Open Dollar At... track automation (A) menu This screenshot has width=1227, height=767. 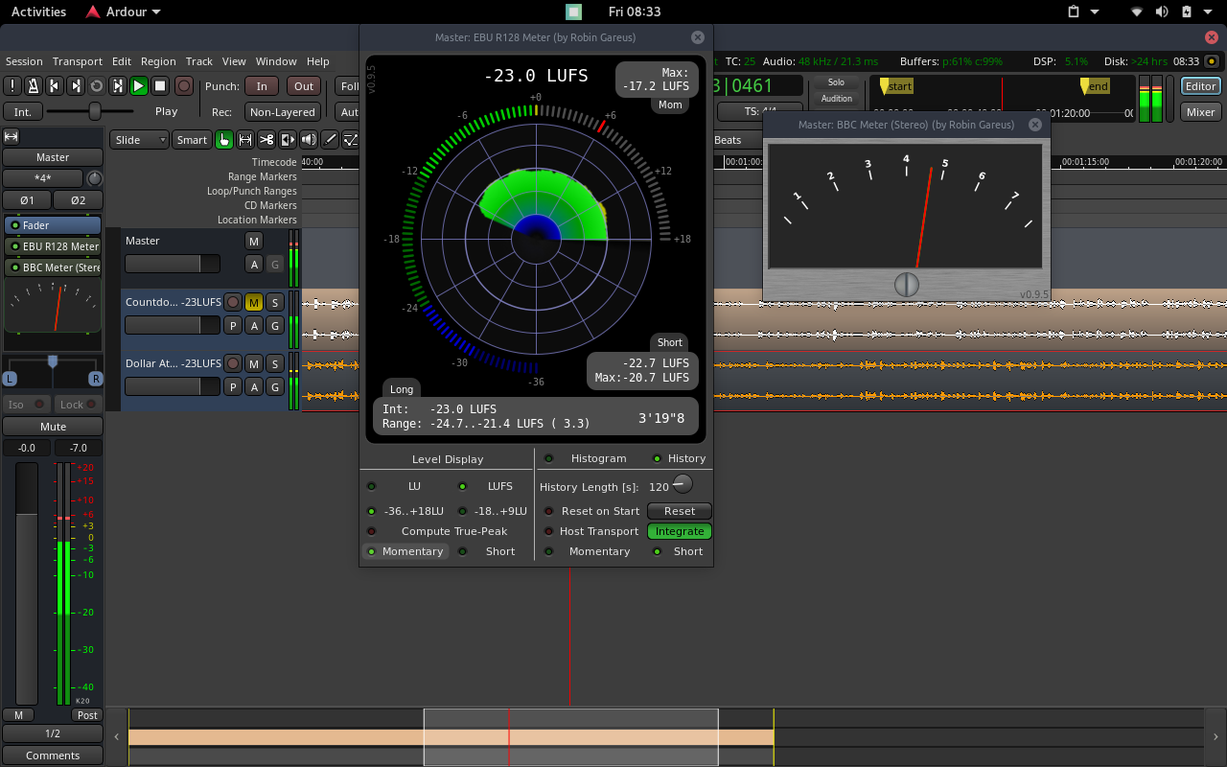click(253, 386)
